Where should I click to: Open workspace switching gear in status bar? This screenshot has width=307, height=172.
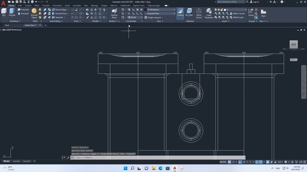(286, 162)
